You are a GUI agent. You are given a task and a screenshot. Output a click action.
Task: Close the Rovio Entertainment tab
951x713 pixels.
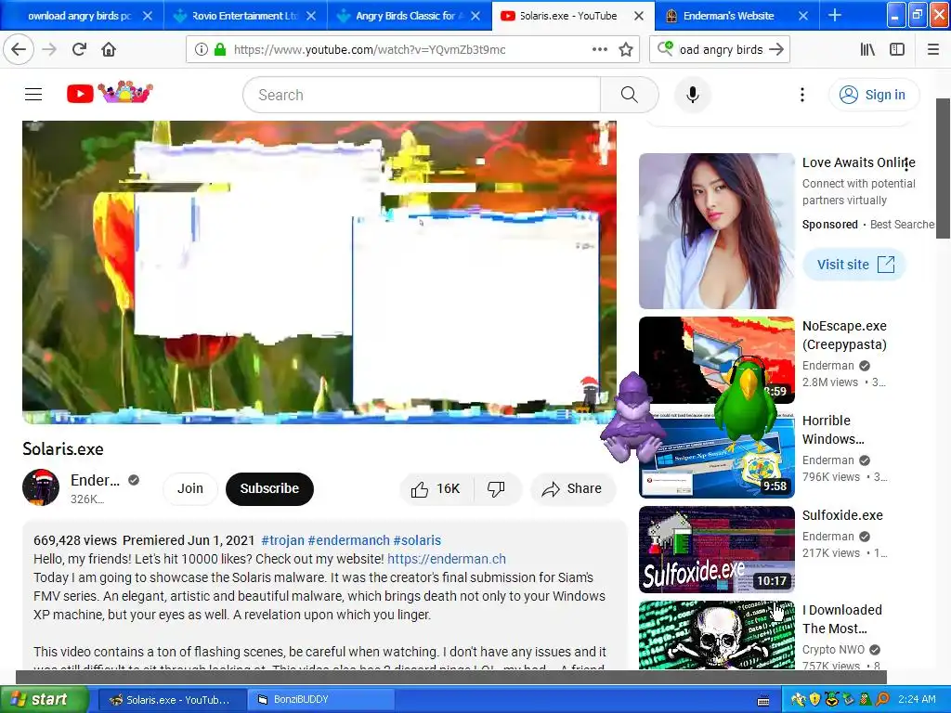(x=311, y=16)
